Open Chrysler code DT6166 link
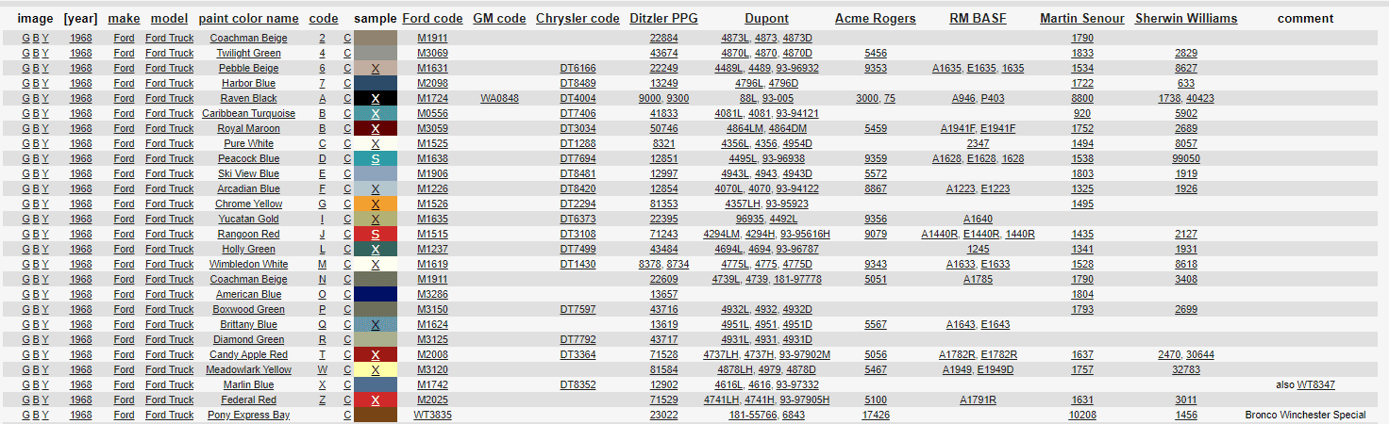Viewport: 1389px width, 424px height. click(x=577, y=69)
